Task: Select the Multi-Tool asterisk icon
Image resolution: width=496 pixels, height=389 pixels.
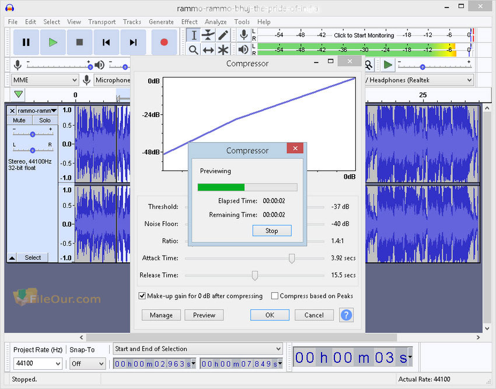Action: pos(223,49)
